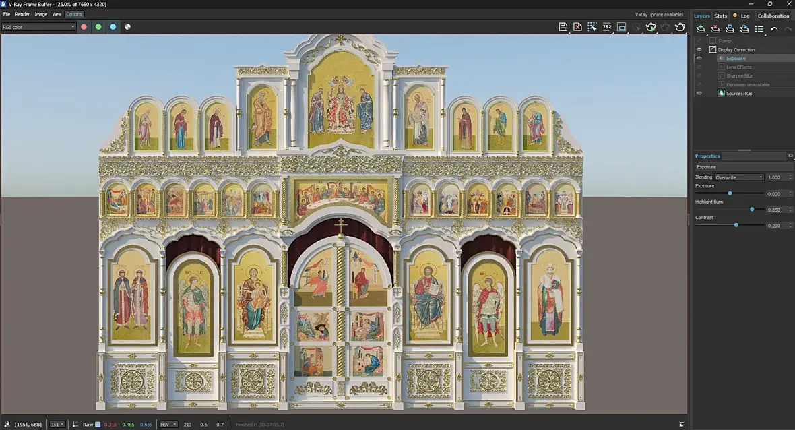Open the RGB color channel dropdown
The image size is (795, 430).
(38, 27)
